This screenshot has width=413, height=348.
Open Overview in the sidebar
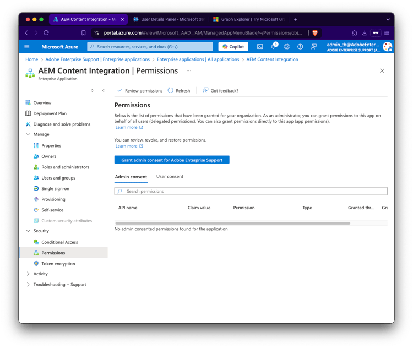pyautogui.click(x=42, y=102)
